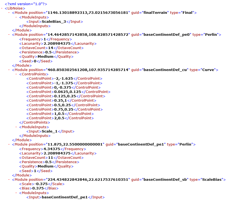Click ControlPoint 0.75,0.25
Image resolution: width=228 pixels, height=200 pixels.
click(x=64, y=109)
